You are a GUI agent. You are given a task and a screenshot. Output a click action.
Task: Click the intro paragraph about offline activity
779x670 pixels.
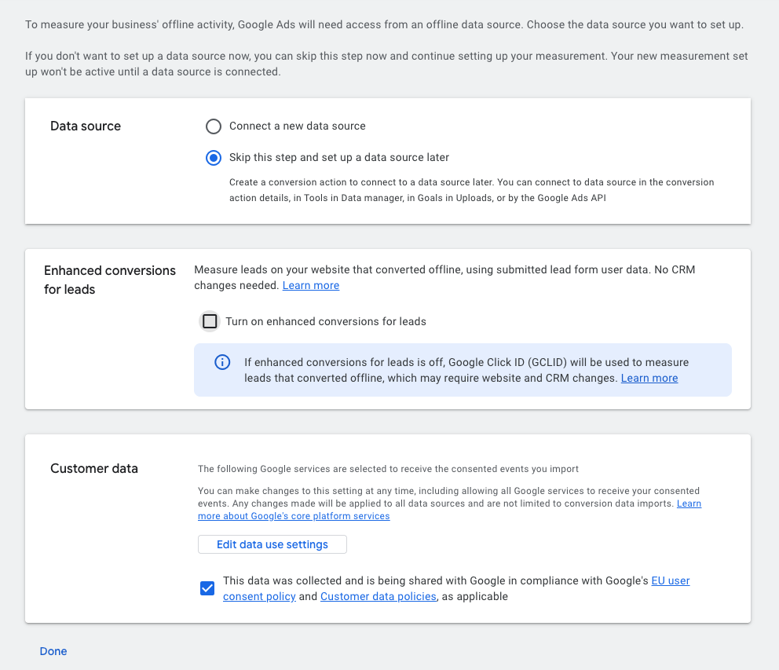[x=384, y=25]
